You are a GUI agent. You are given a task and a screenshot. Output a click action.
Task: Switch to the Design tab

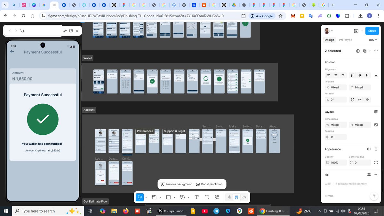point(329,40)
